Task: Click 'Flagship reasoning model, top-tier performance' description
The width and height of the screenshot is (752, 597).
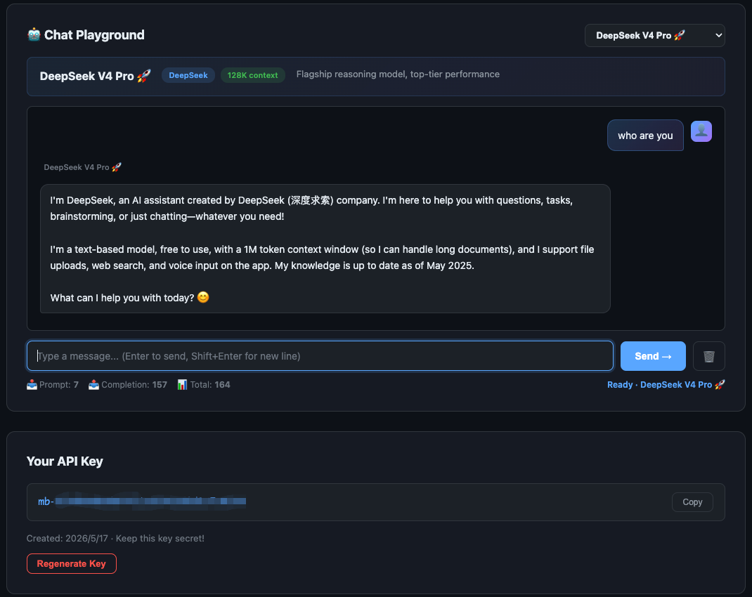Action: tap(398, 74)
